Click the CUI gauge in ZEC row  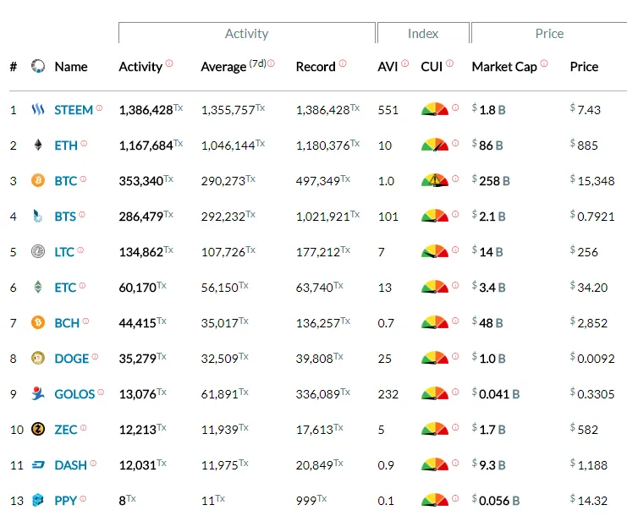coord(435,429)
